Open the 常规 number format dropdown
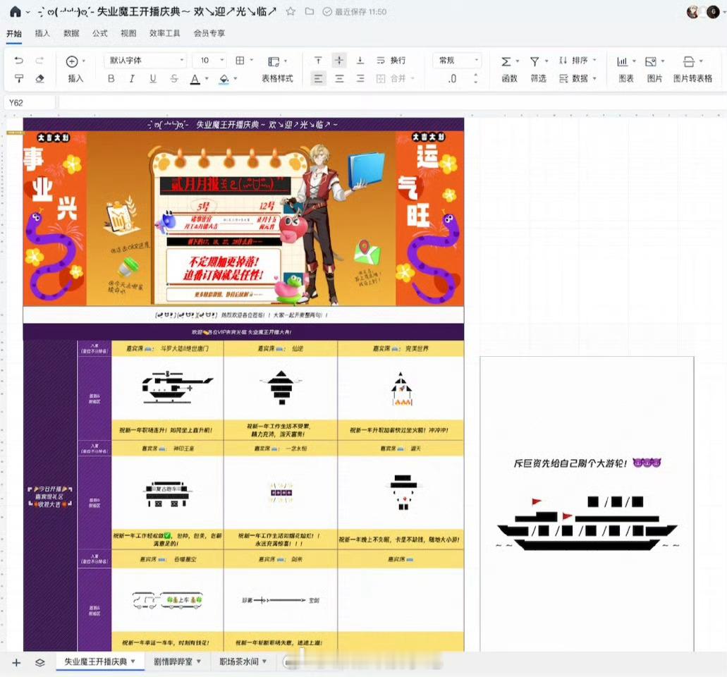 click(x=458, y=60)
